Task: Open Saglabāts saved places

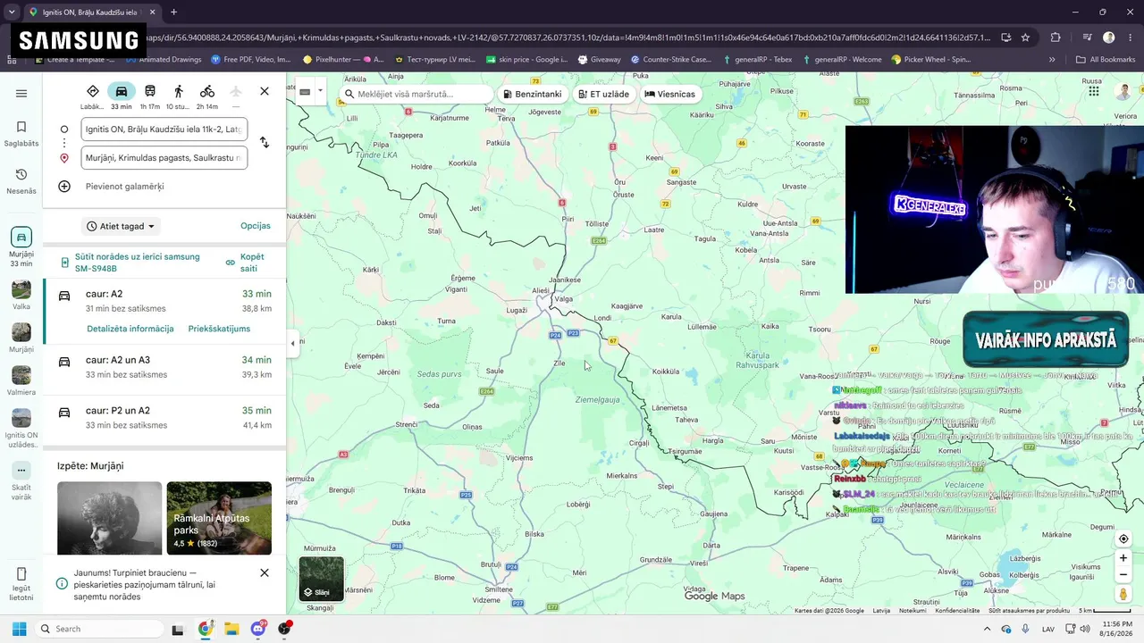Action: [21, 133]
